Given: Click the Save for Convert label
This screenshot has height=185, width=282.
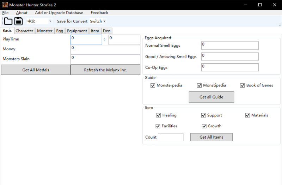Looking at the screenshot, I should tap(72, 21).
